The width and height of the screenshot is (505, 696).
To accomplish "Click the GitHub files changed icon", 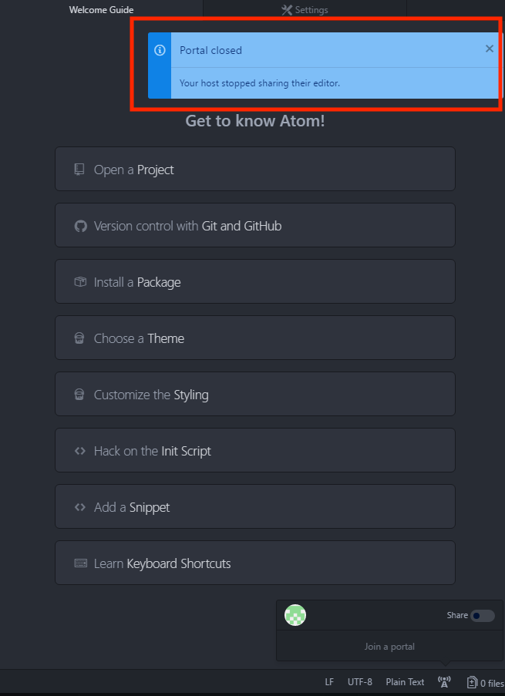I will coord(472,682).
